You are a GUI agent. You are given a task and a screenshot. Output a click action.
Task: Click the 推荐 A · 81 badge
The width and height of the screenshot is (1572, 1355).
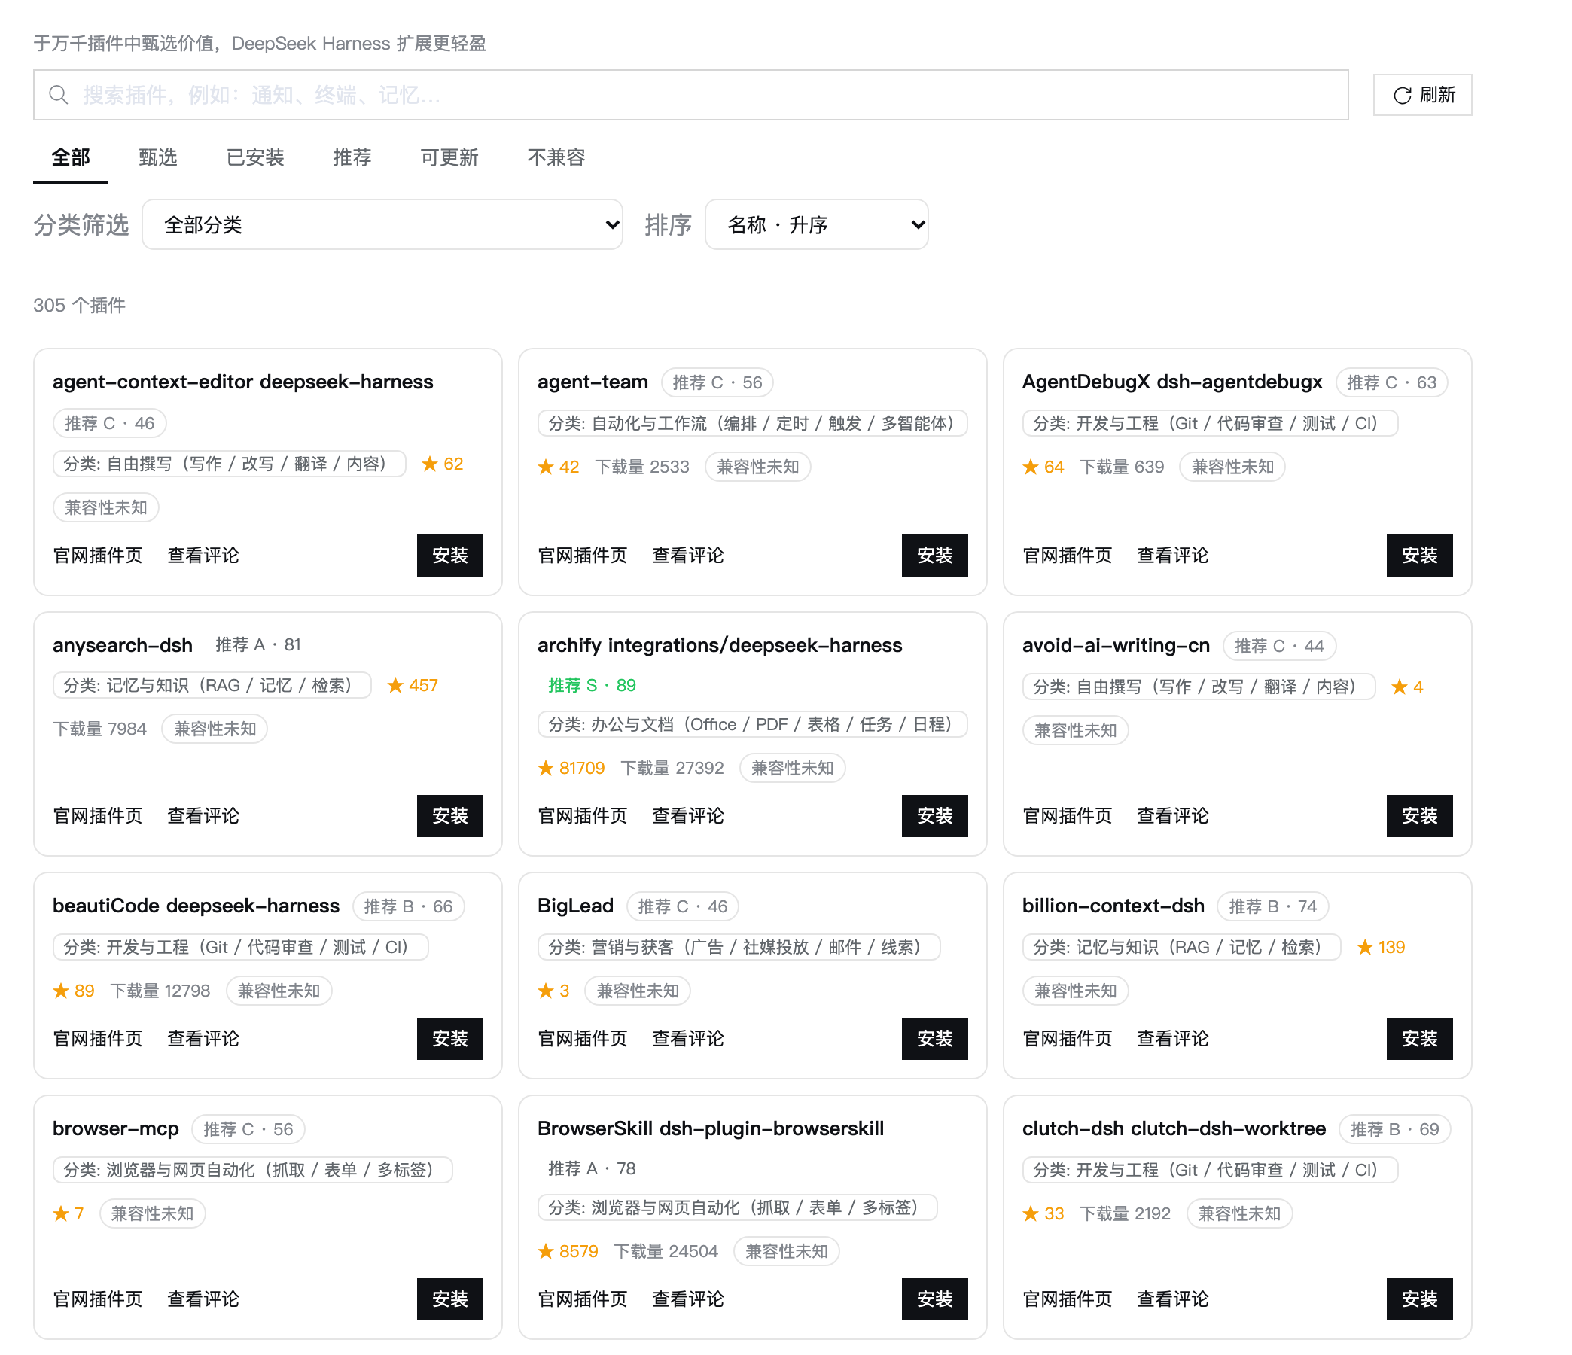point(259,645)
